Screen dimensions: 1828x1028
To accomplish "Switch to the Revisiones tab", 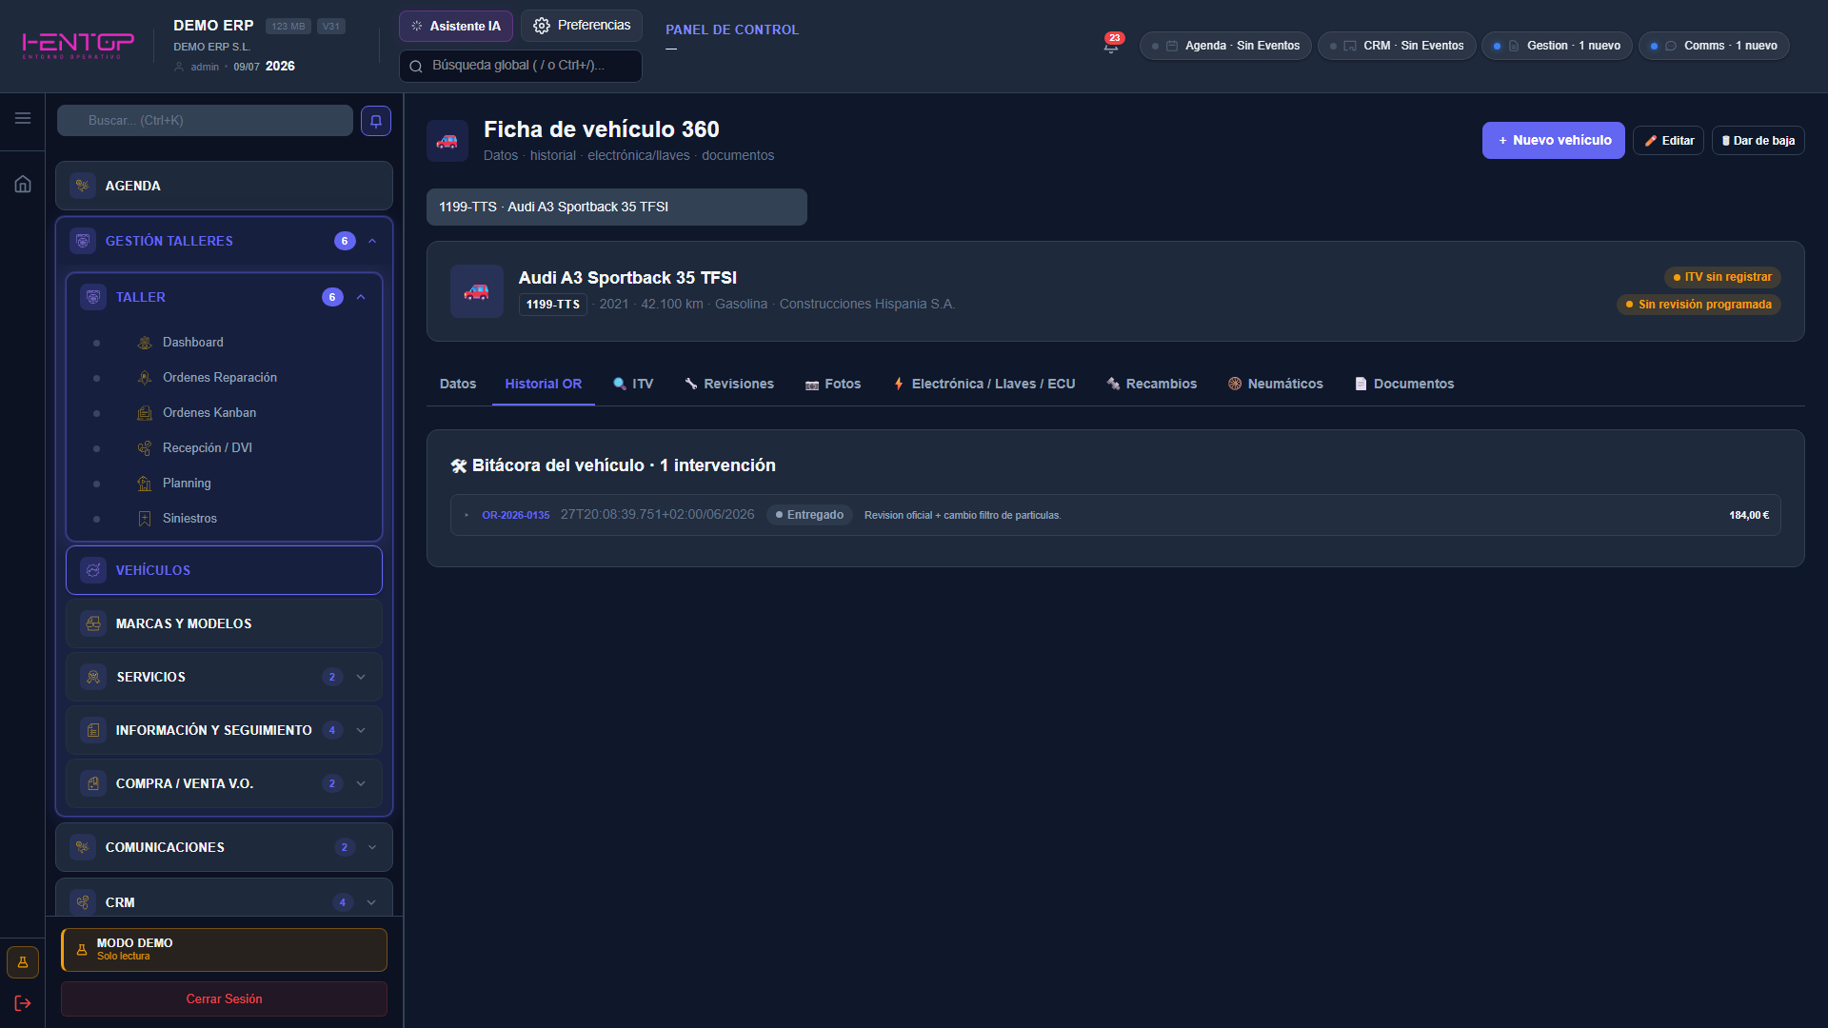I will click(729, 384).
